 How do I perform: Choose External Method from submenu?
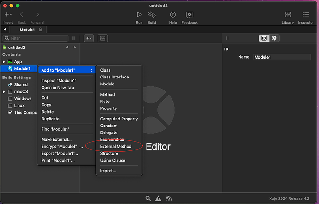pyautogui.click(x=116, y=146)
